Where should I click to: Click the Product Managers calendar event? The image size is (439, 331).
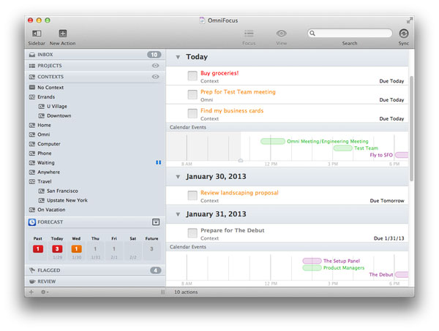tap(334, 268)
